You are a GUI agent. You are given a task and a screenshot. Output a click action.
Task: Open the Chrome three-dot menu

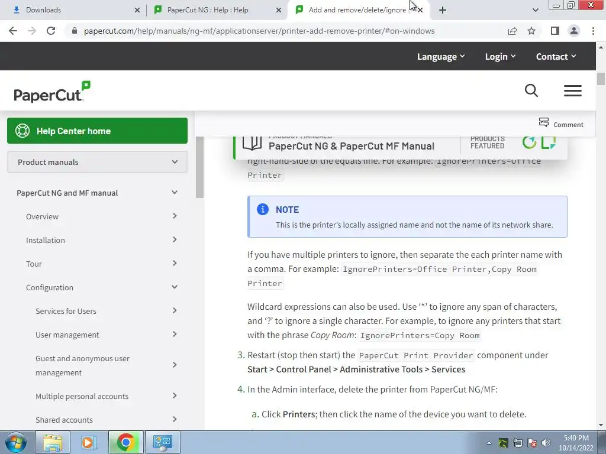[x=593, y=31]
